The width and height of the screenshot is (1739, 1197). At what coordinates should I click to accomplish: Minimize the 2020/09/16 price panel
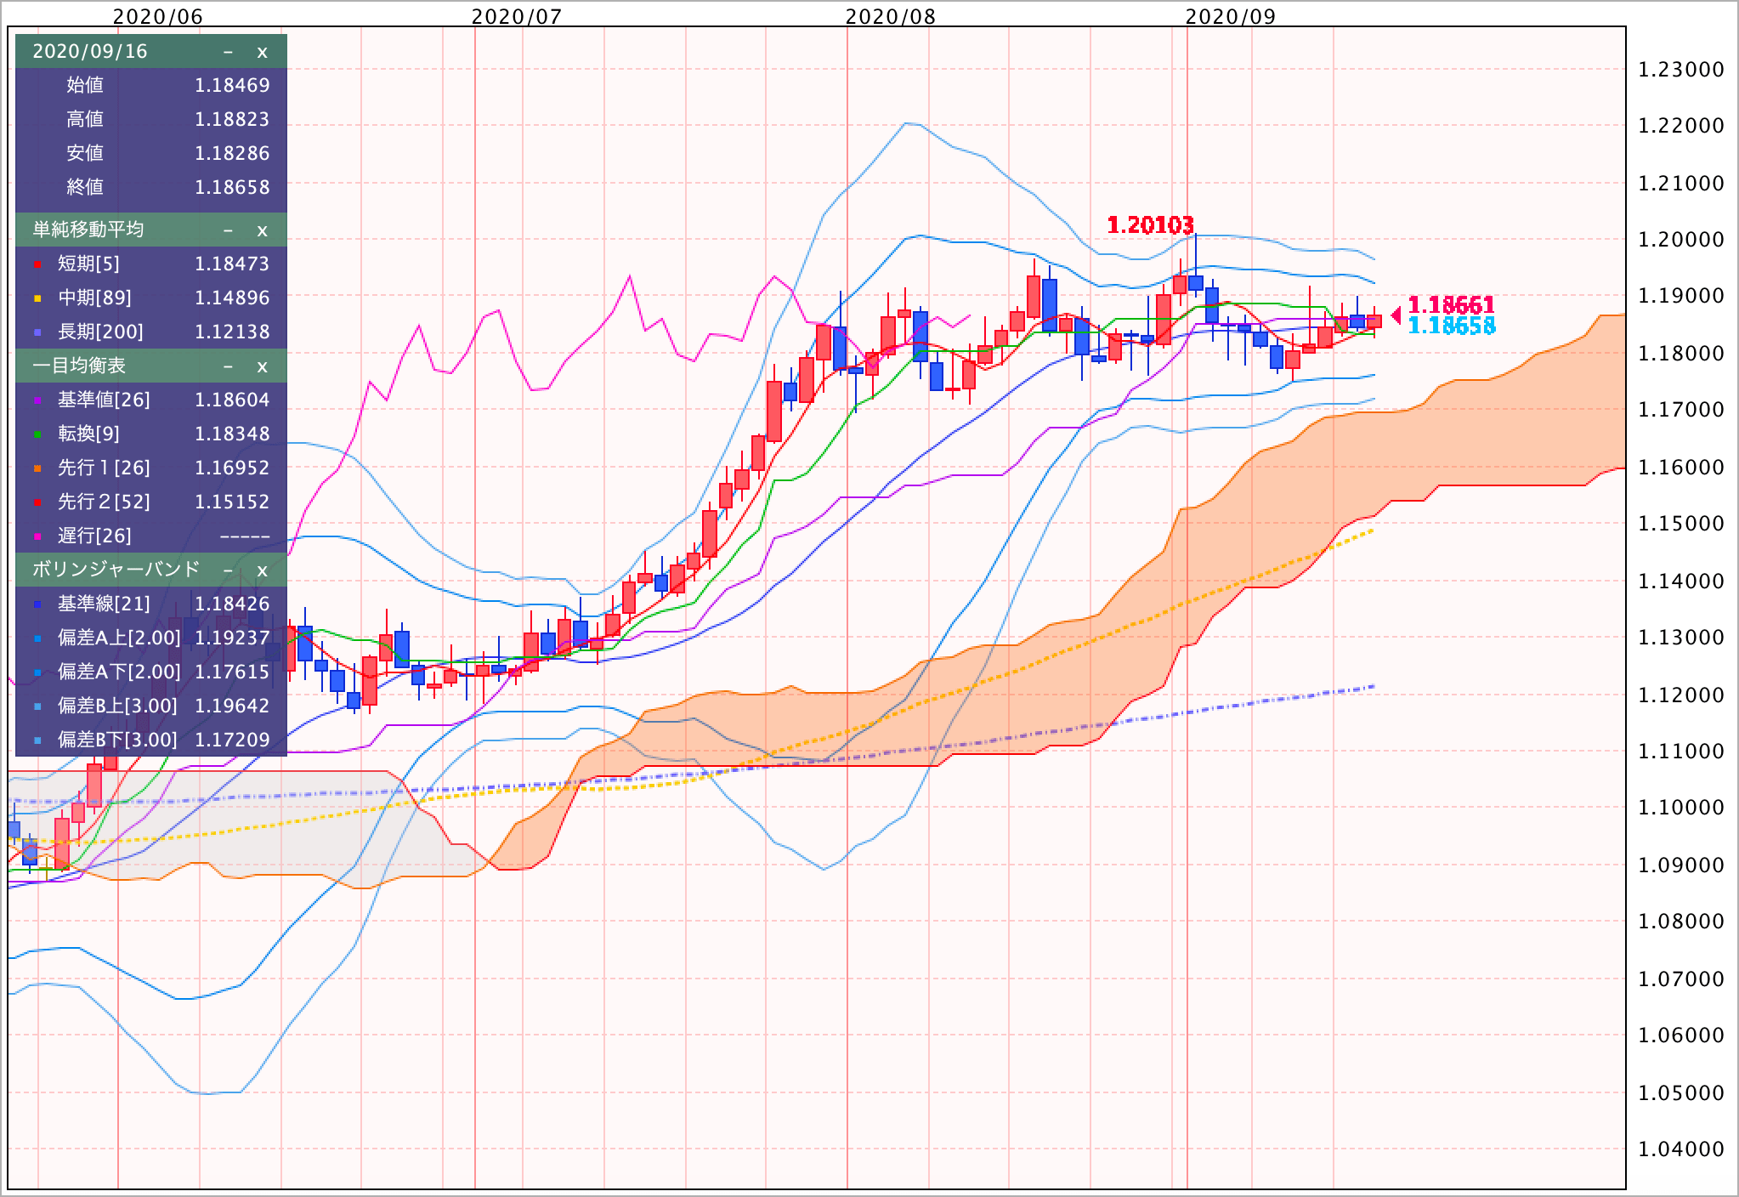(x=228, y=52)
